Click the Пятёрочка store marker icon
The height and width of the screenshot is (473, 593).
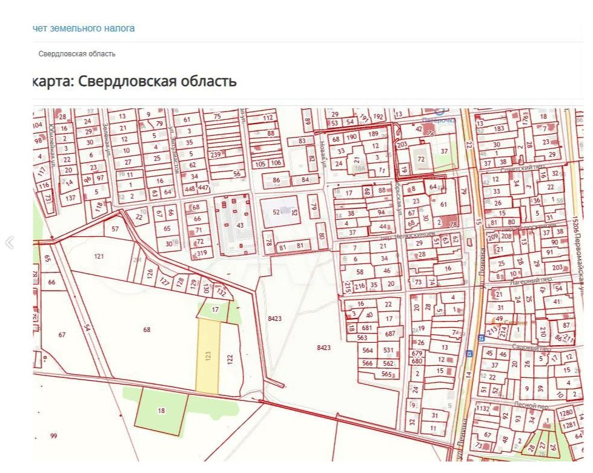(440, 112)
